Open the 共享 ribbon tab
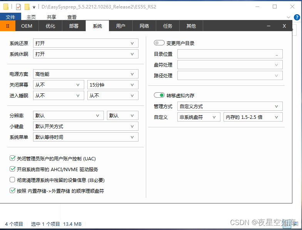The width and height of the screenshot is (302, 230). pyautogui.click(x=52, y=17)
